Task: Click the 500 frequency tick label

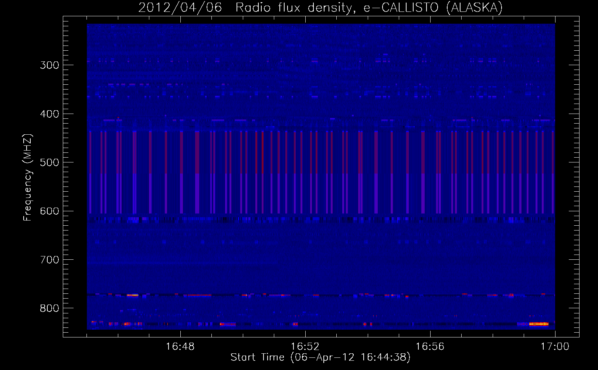Action: [50, 162]
